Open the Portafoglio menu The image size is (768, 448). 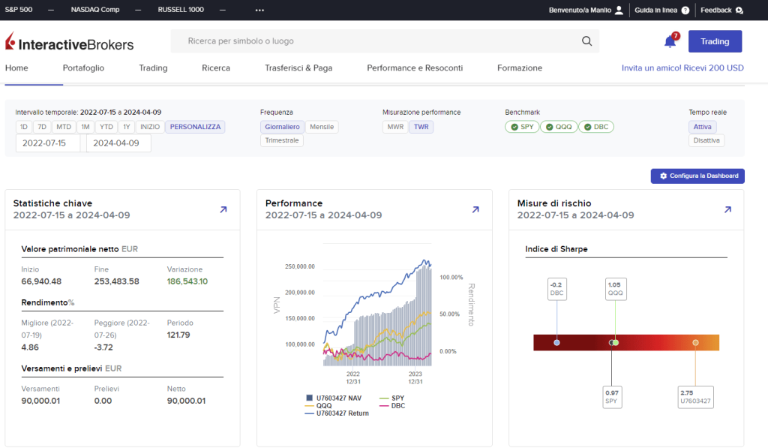pyautogui.click(x=83, y=68)
